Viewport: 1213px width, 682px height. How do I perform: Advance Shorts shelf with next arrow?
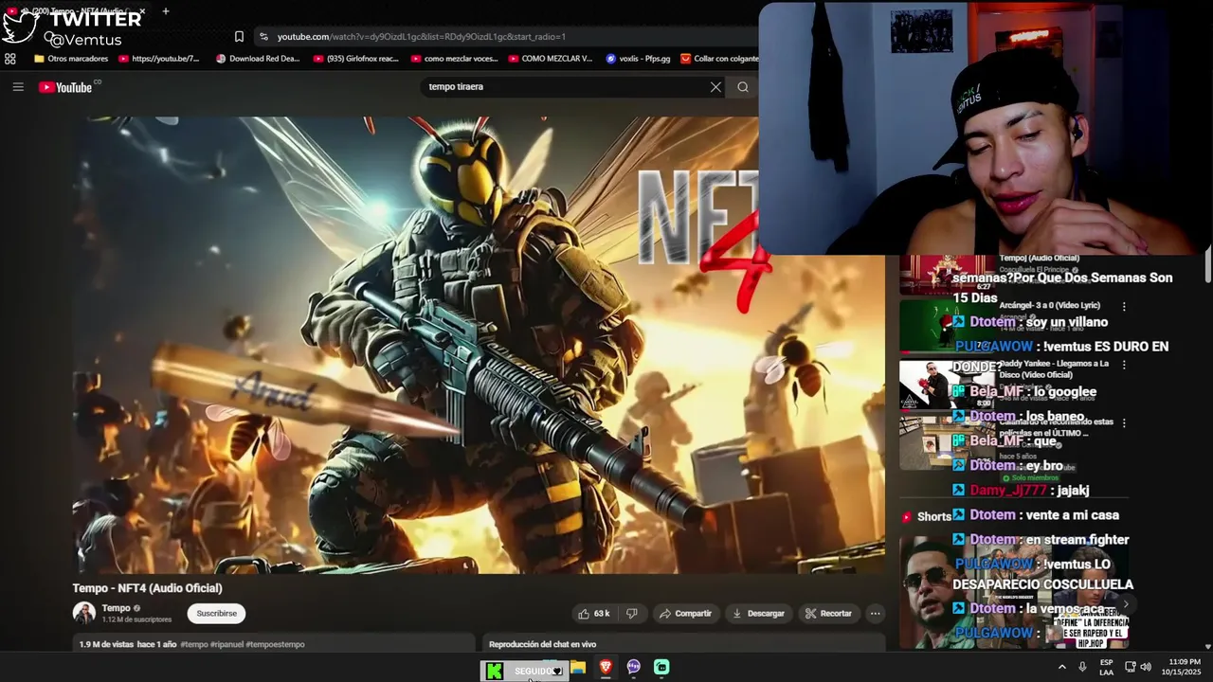click(1126, 603)
